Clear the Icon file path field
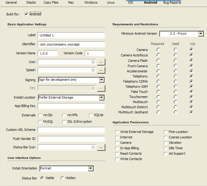The image size is (207, 186). [x=93, y=62]
